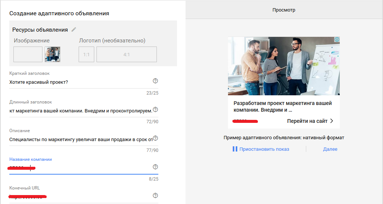The image size is (383, 204).
Task: Click the chevron next to Перейти на сайт
Action: pyautogui.click(x=332, y=121)
